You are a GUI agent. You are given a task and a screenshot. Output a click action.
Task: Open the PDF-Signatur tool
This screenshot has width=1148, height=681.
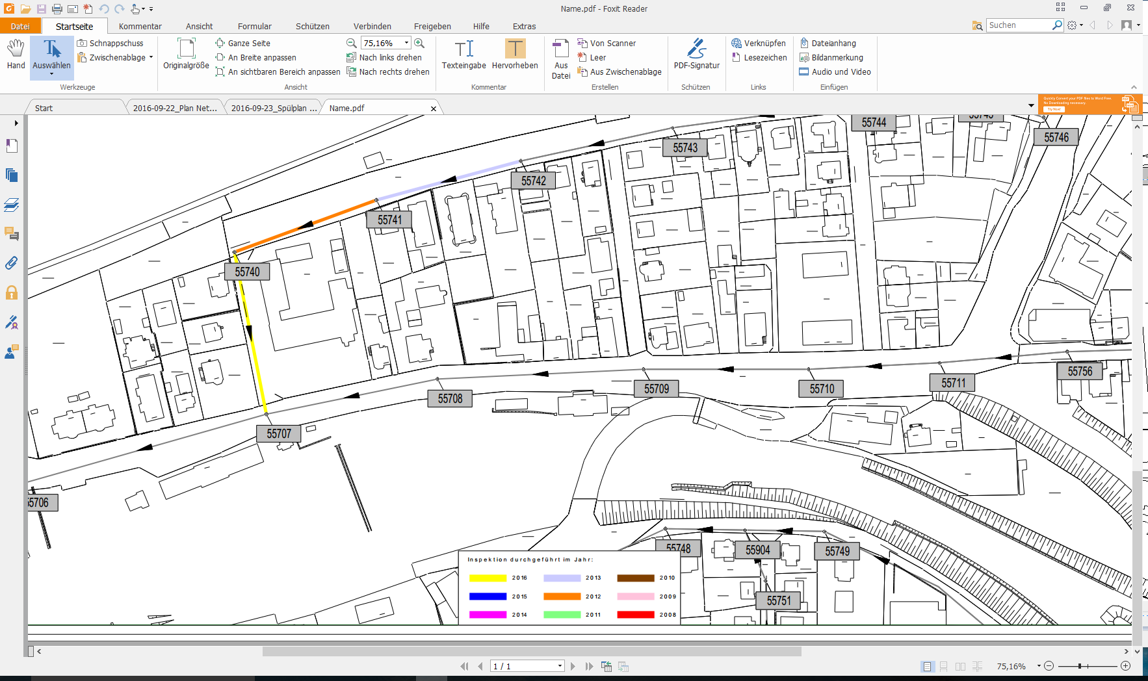tap(696, 54)
